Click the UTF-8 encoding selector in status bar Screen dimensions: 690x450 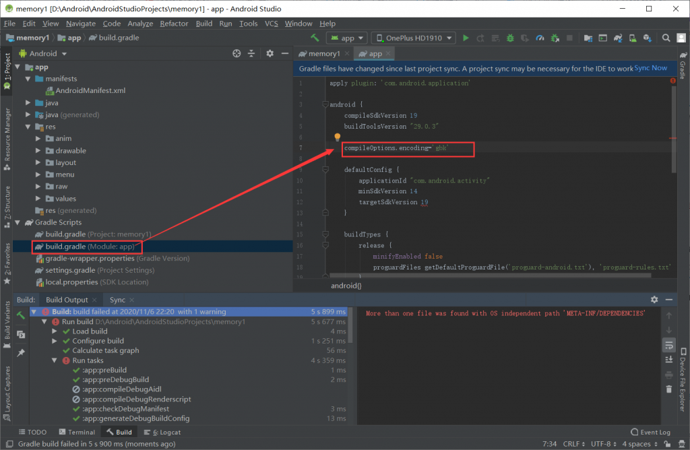(x=603, y=444)
